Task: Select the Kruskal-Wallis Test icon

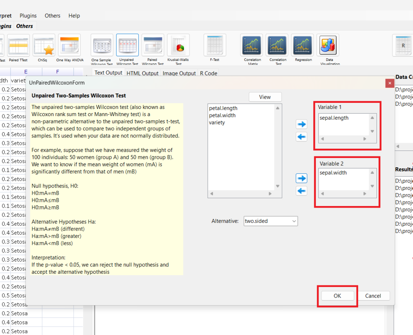Action: pyautogui.click(x=178, y=45)
